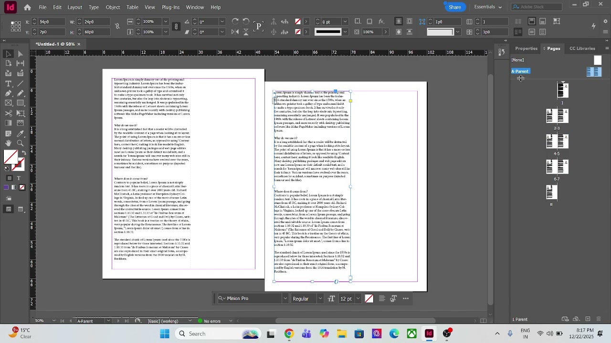The image size is (611, 343).
Task: Select the Pen tool
Action: 8,93
